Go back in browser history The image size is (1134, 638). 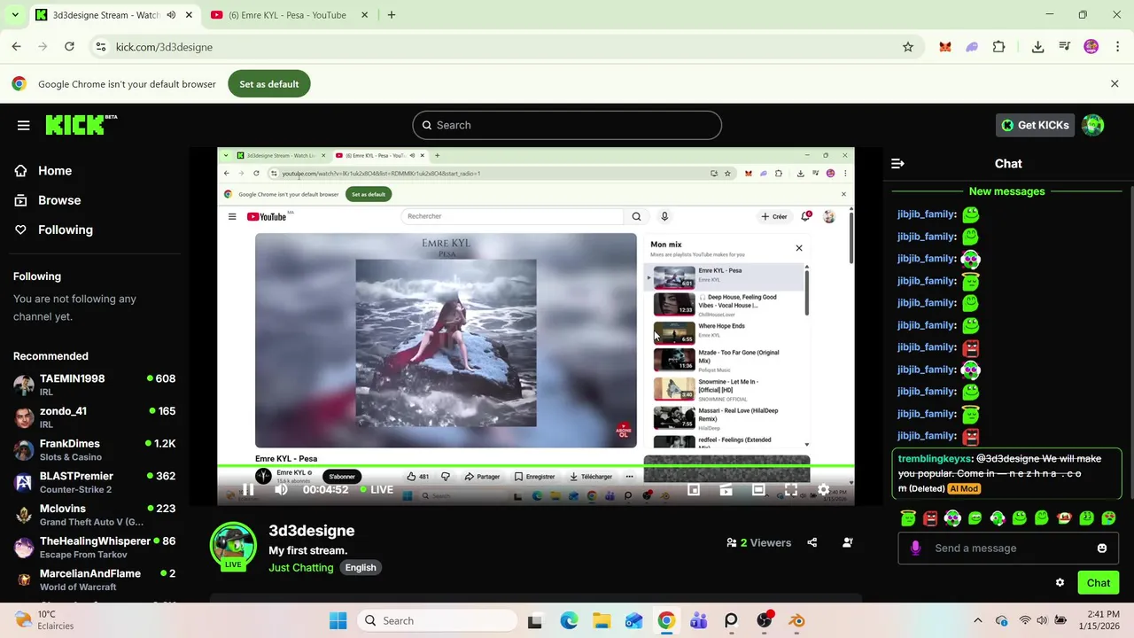pos(17,47)
